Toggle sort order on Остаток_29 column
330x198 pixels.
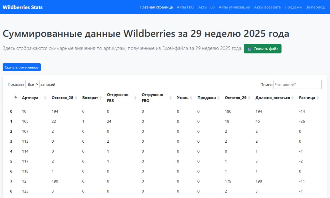click(237, 98)
